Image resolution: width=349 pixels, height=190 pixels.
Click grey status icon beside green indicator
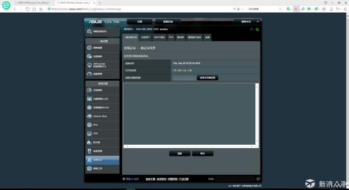[x=252, y=29]
